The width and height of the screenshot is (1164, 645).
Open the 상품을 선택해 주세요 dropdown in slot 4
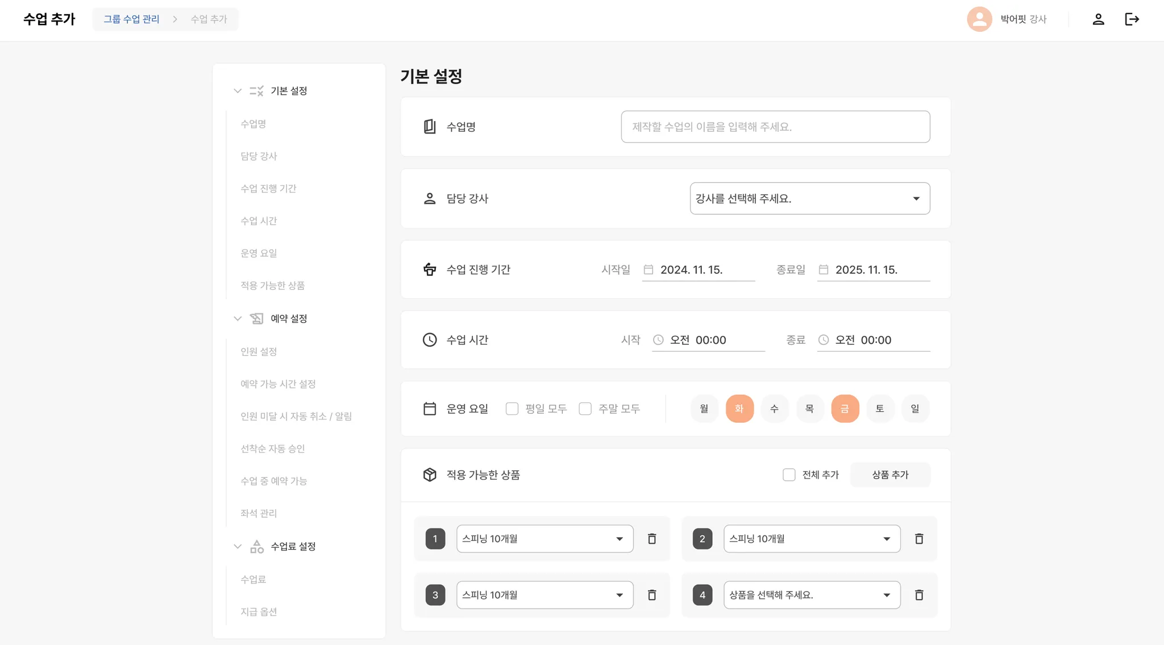(810, 594)
